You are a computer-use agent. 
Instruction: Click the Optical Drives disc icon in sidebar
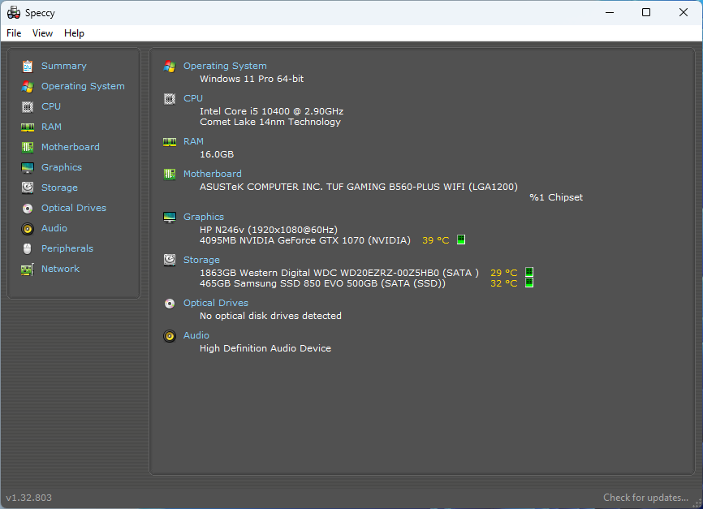[28, 209]
